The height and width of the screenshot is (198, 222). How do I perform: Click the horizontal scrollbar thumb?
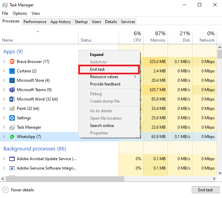(65, 179)
